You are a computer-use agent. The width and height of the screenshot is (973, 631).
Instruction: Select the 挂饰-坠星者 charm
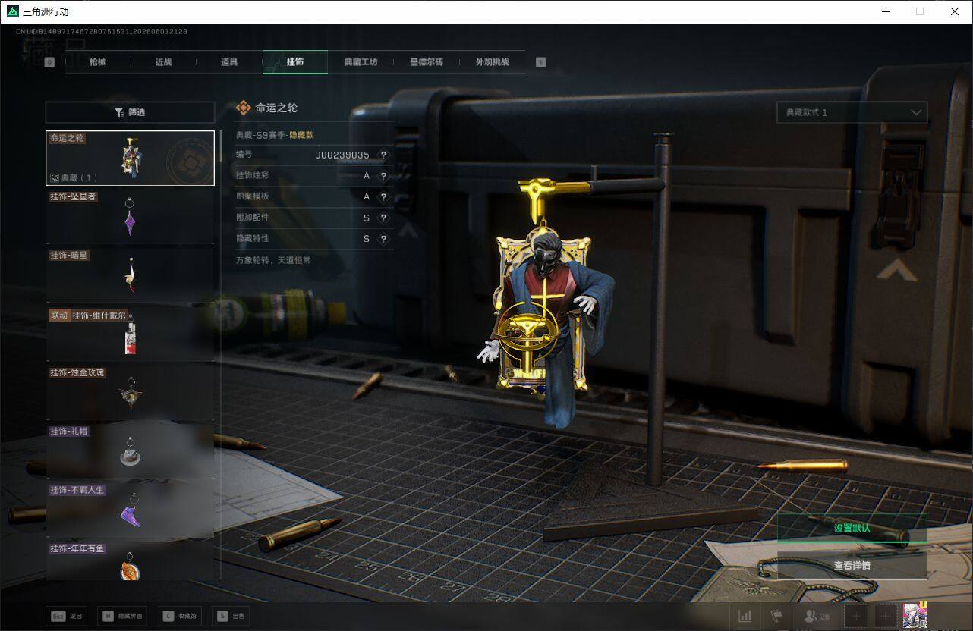130,217
